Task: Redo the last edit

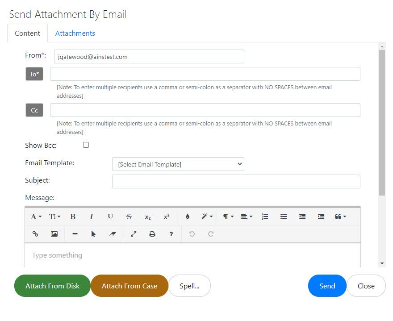Action: coord(211,234)
